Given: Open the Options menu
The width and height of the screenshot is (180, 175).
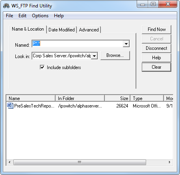Looking at the screenshot, I should tap(40, 16).
